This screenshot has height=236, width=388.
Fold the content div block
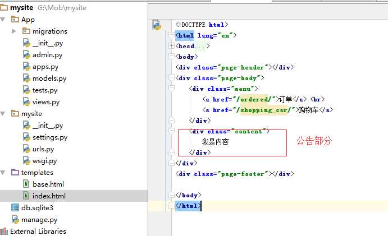tap(171, 131)
